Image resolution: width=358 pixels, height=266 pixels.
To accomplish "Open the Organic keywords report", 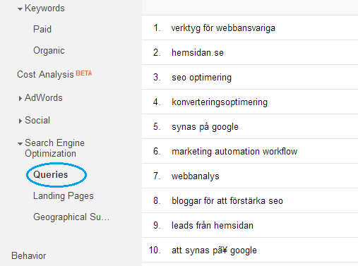I will (49, 51).
